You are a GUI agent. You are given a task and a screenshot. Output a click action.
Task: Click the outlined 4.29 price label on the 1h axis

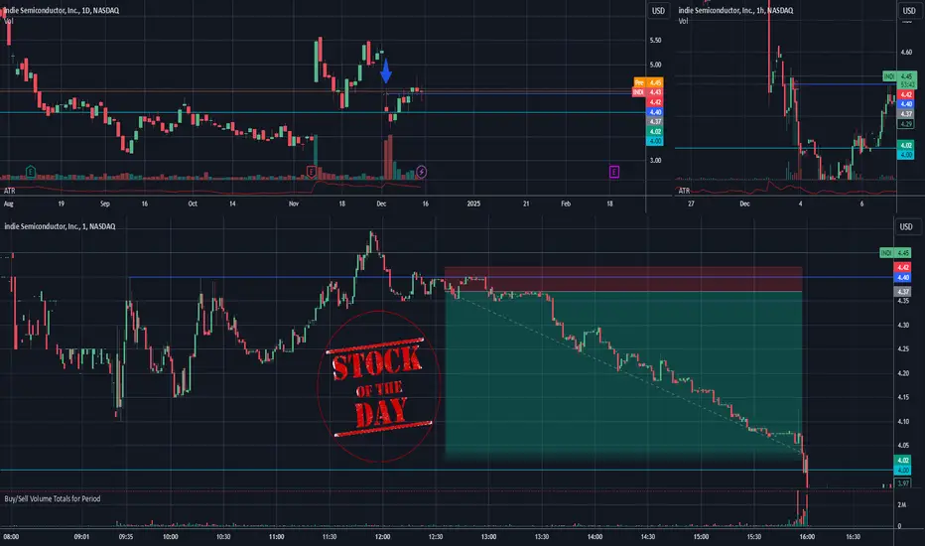[906, 124]
